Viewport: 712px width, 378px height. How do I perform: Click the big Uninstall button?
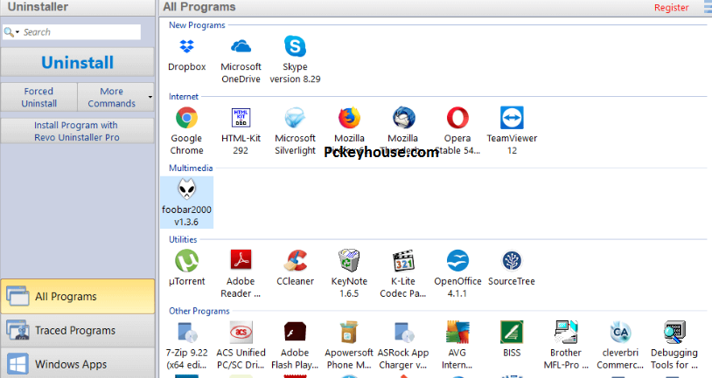78,63
